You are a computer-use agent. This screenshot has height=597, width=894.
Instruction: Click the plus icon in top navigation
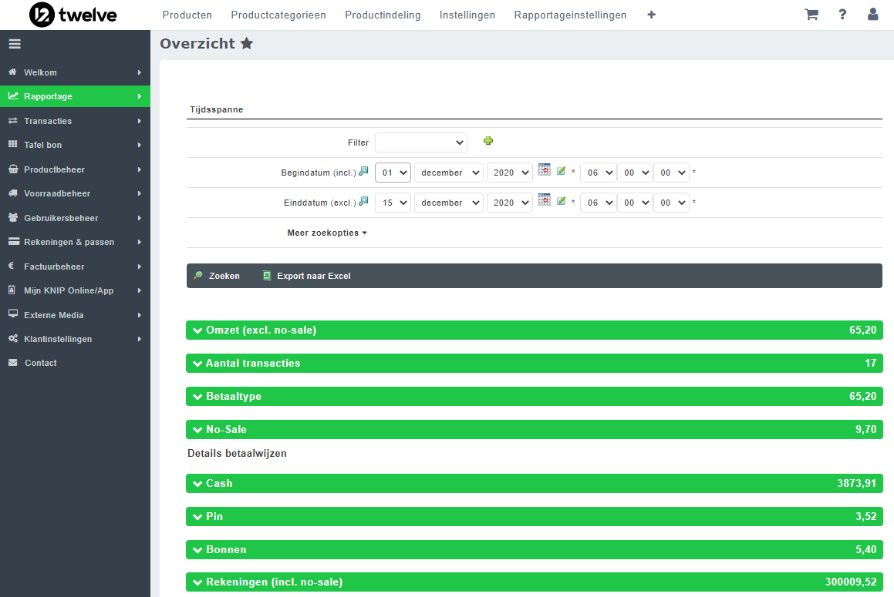click(x=652, y=15)
